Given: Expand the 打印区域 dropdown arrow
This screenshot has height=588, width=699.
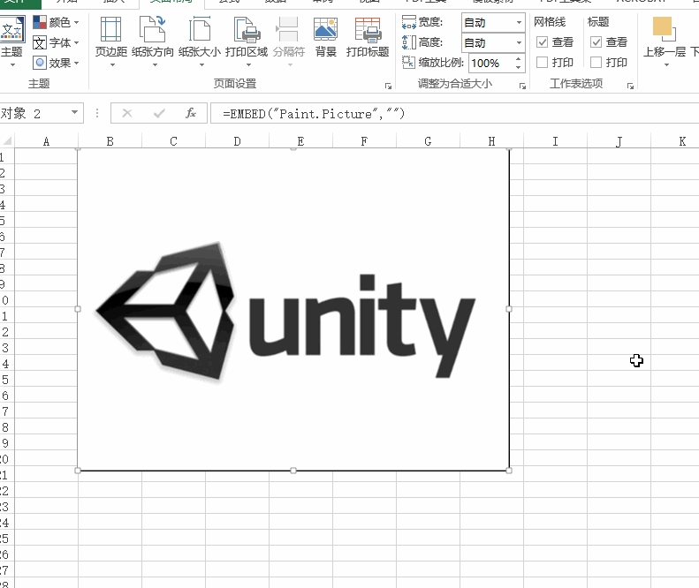Looking at the screenshot, I should pyautogui.click(x=248, y=65).
